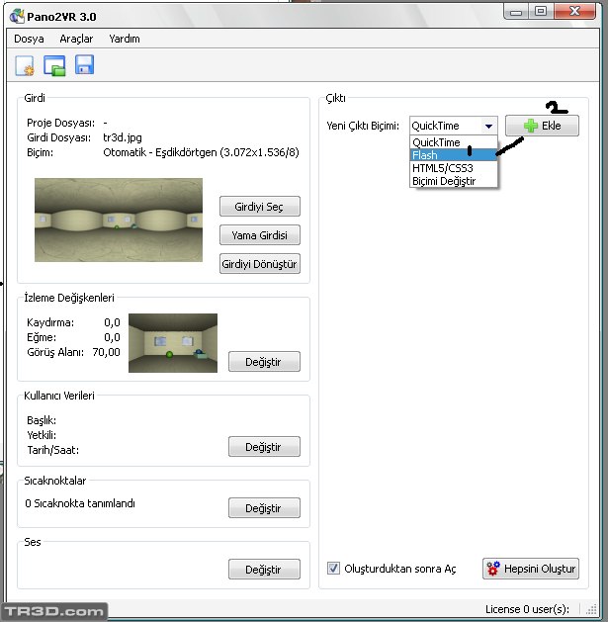Viewport: 608px width, 622px height.
Task: Click the open project folder icon
Action: tap(54, 66)
